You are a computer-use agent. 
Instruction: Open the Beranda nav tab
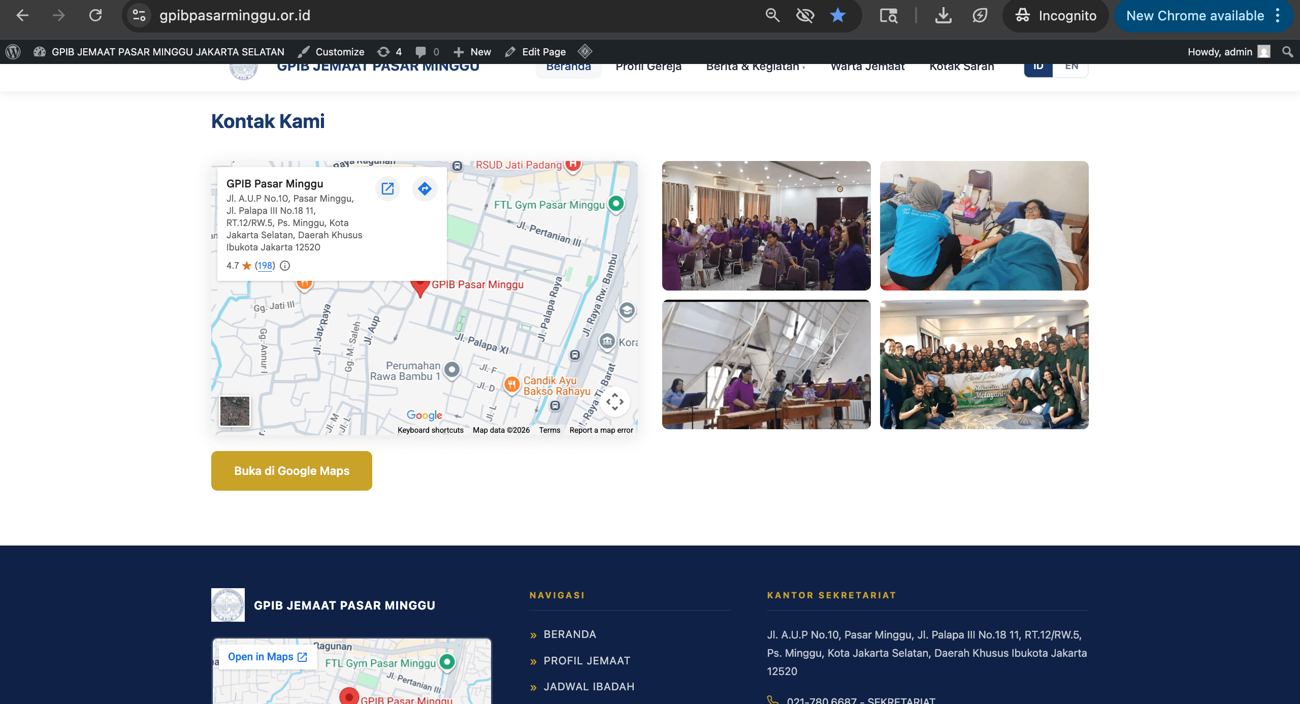569,67
